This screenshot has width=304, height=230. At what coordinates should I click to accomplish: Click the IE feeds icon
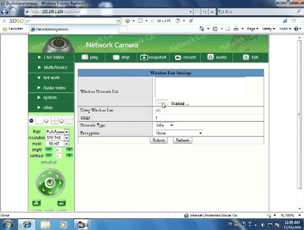point(215,29)
